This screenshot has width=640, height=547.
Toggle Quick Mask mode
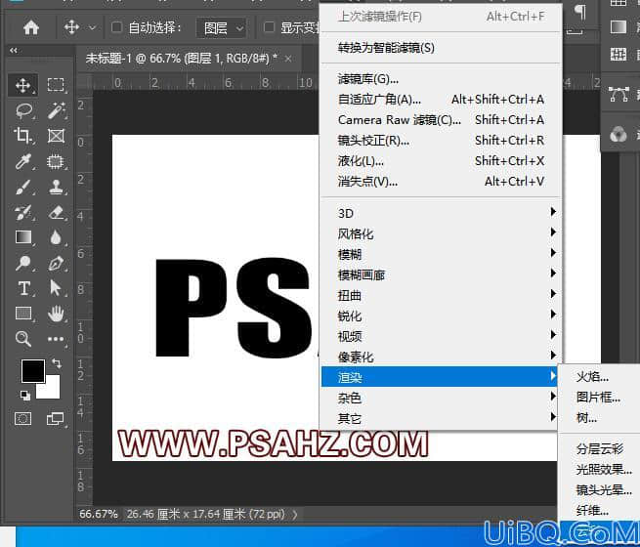pyautogui.click(x=22, y=418)
